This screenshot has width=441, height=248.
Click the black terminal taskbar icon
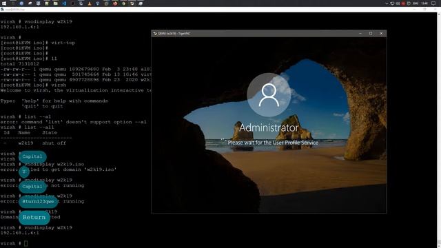(x=72, y=3)
